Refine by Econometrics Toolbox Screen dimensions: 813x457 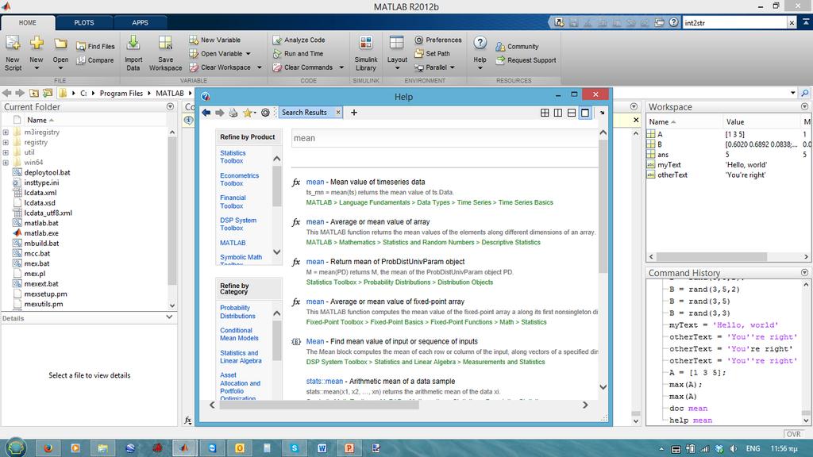point(239,179)
